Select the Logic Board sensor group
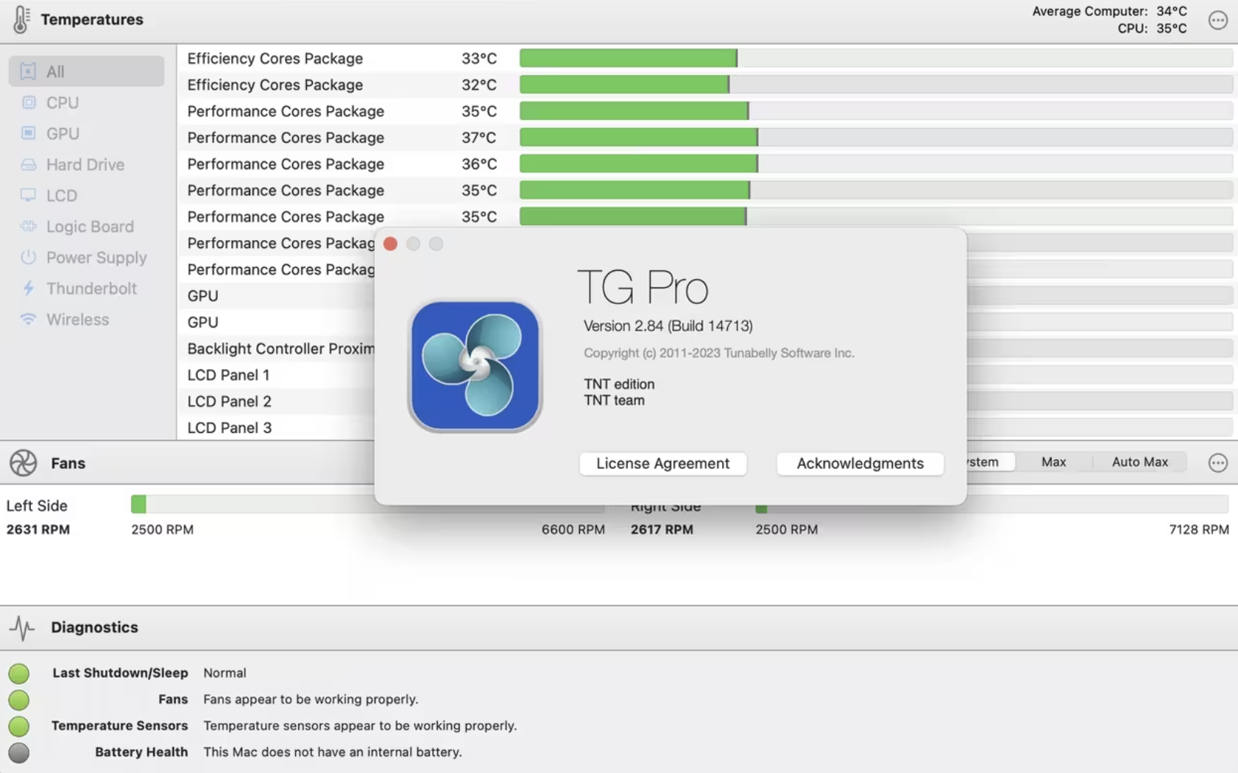This screenshot has height=773, width=1238. (x=90, y=226)
